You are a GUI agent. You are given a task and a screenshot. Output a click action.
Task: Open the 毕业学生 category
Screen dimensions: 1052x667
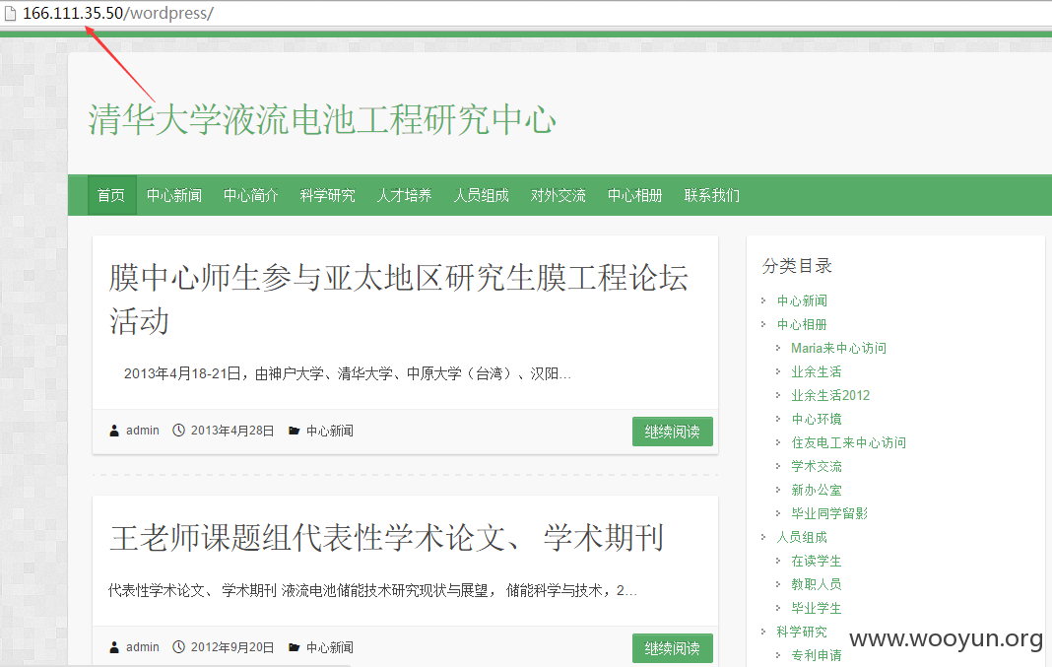click(816, 608)
